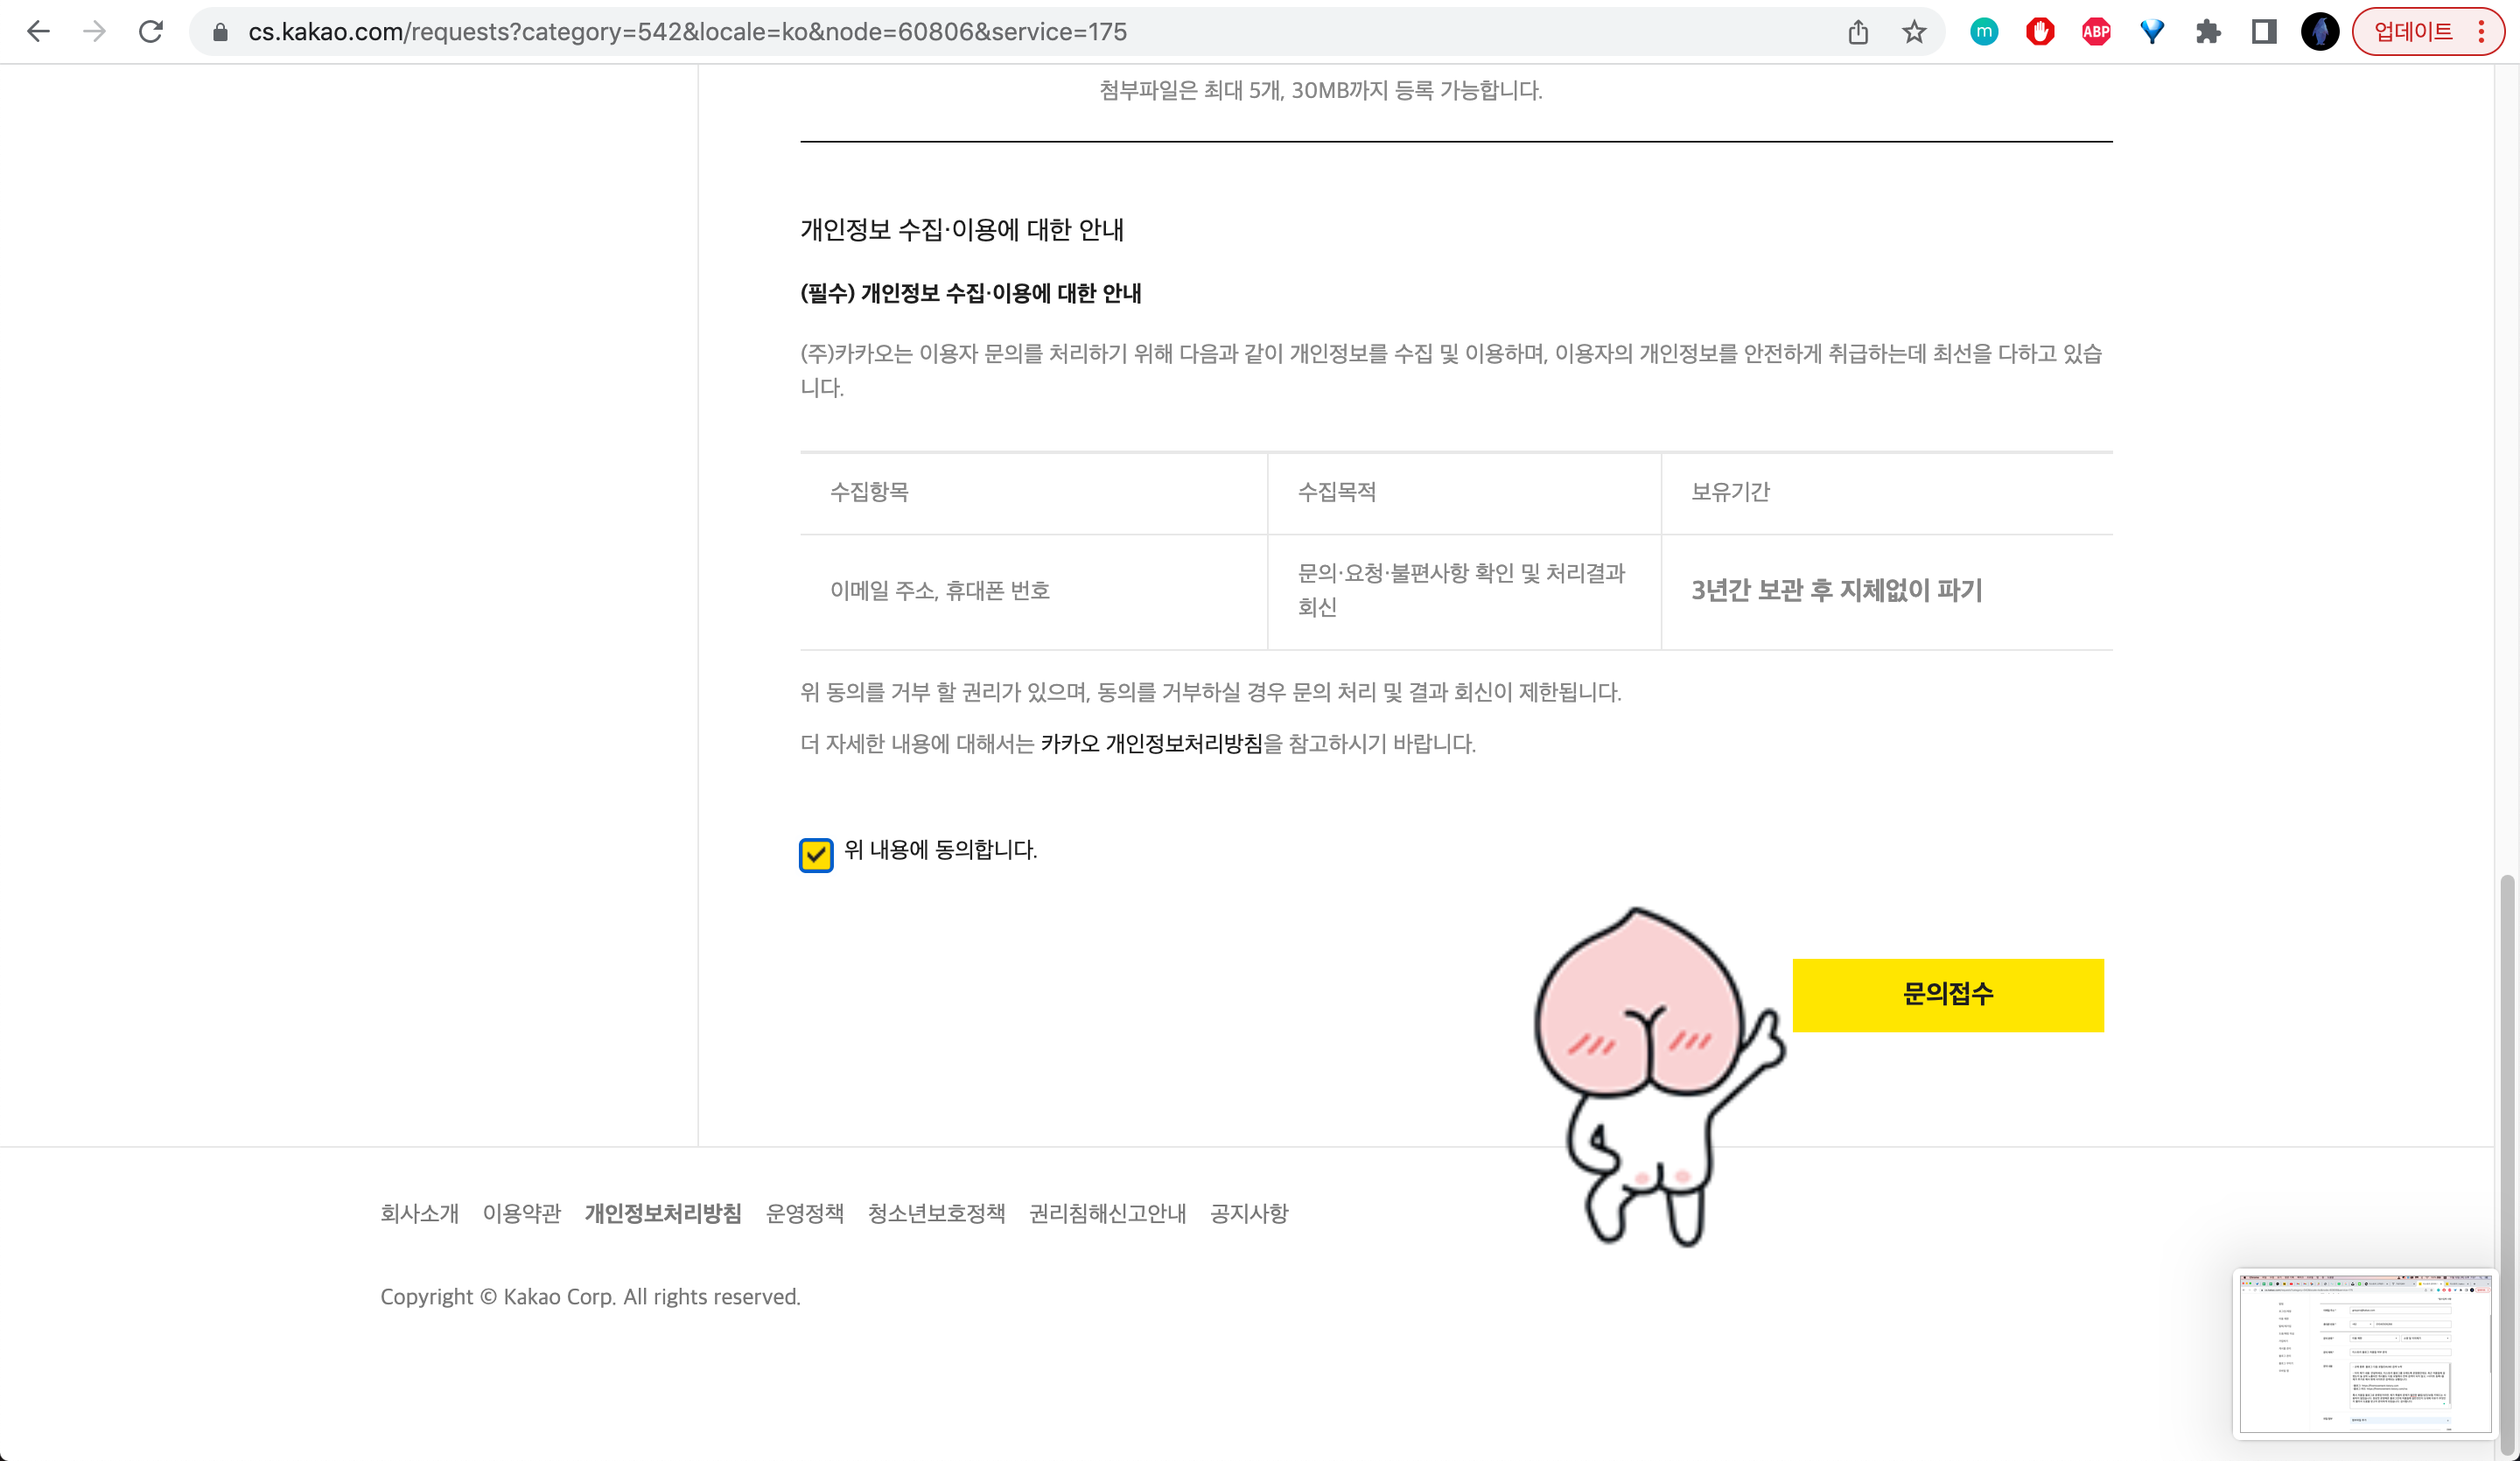Open the red hand blocker extension
The width and height of the screenshot is (2520, 1461).
pos(2040,32)
